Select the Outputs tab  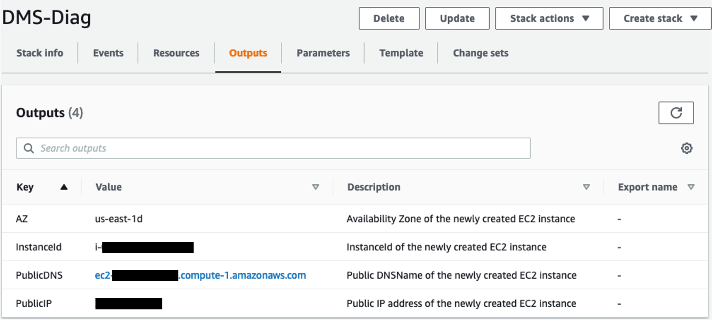(248, 53)
